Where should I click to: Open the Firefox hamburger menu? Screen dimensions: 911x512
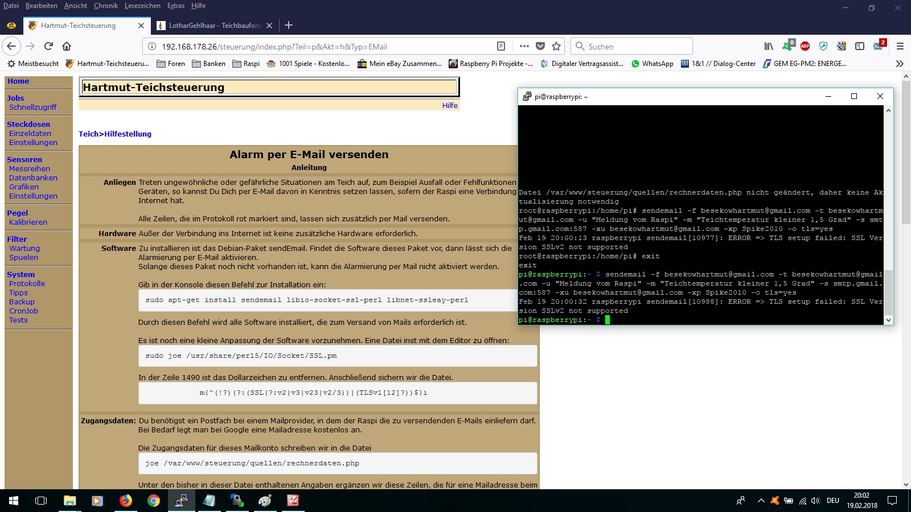(900, 46)
